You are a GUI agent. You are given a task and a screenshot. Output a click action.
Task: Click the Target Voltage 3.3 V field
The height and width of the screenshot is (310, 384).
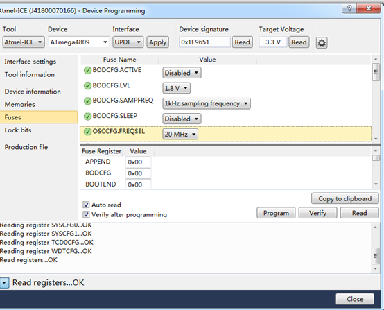point(273,42)
